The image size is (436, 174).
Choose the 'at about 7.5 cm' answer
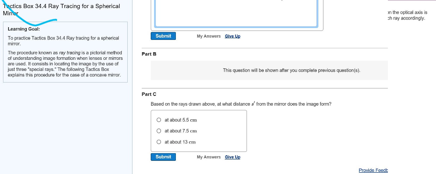159,131
